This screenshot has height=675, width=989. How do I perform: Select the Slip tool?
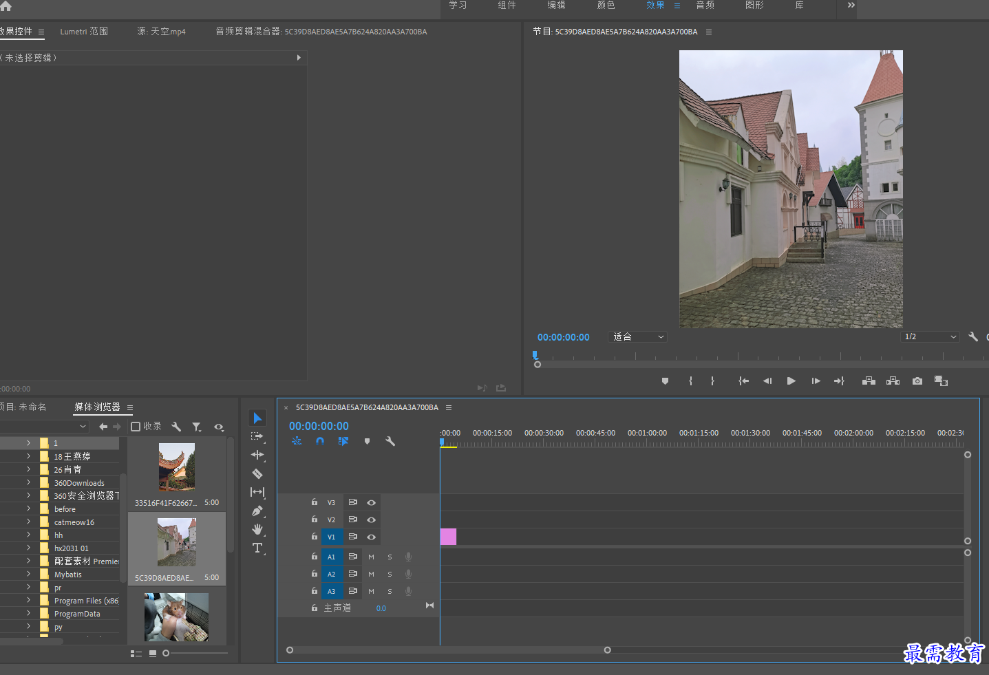[x=257, y=492]
